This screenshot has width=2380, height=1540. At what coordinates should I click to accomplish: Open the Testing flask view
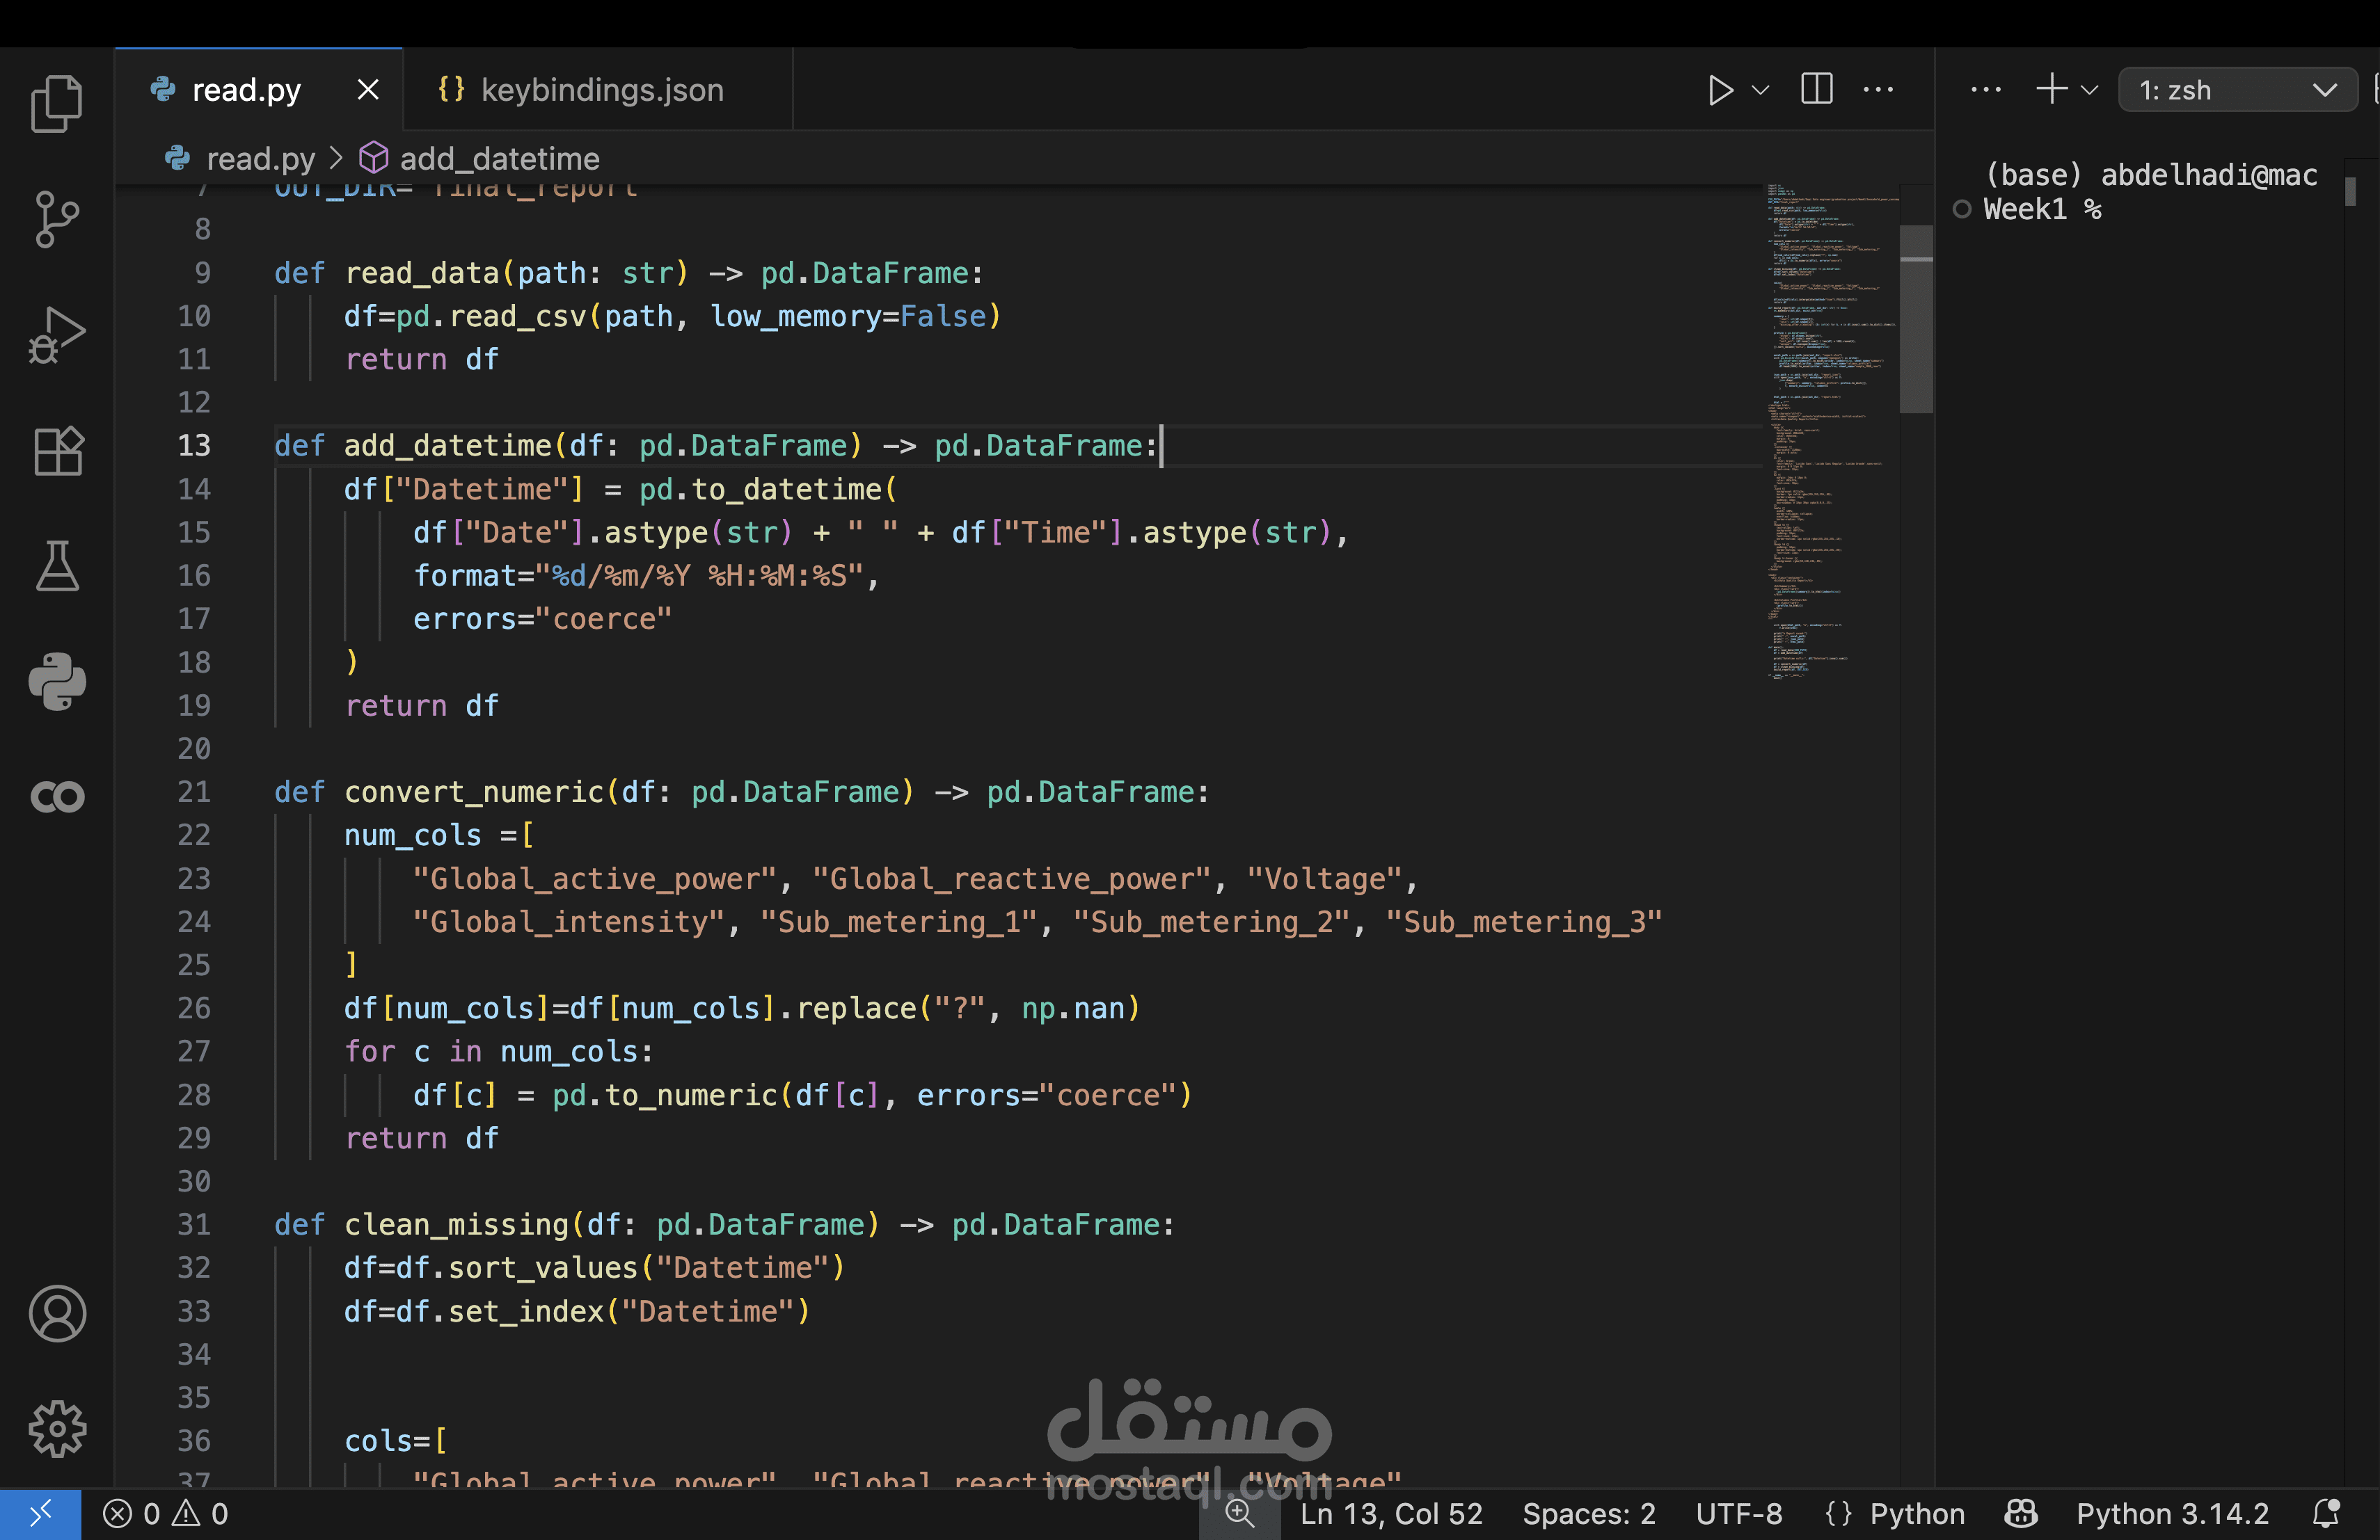click(x=57, y=567)
